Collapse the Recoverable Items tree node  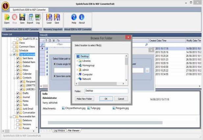tap(11, 117)
